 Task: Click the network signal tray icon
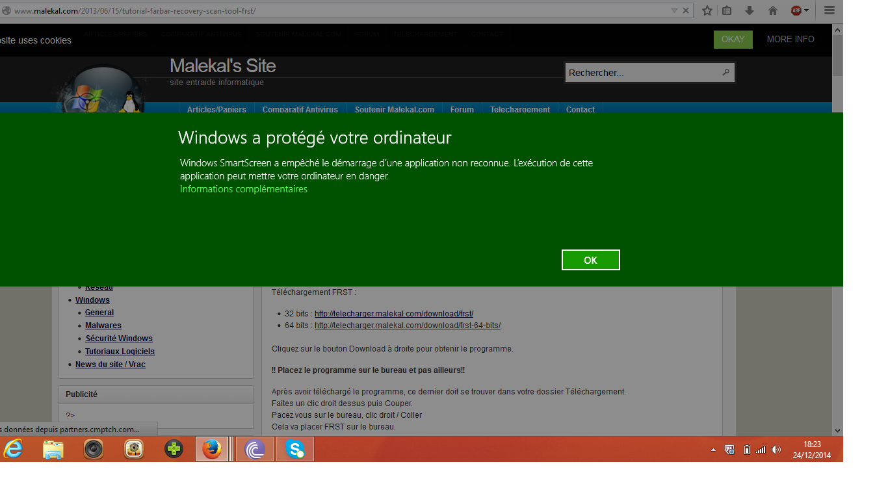761,450
